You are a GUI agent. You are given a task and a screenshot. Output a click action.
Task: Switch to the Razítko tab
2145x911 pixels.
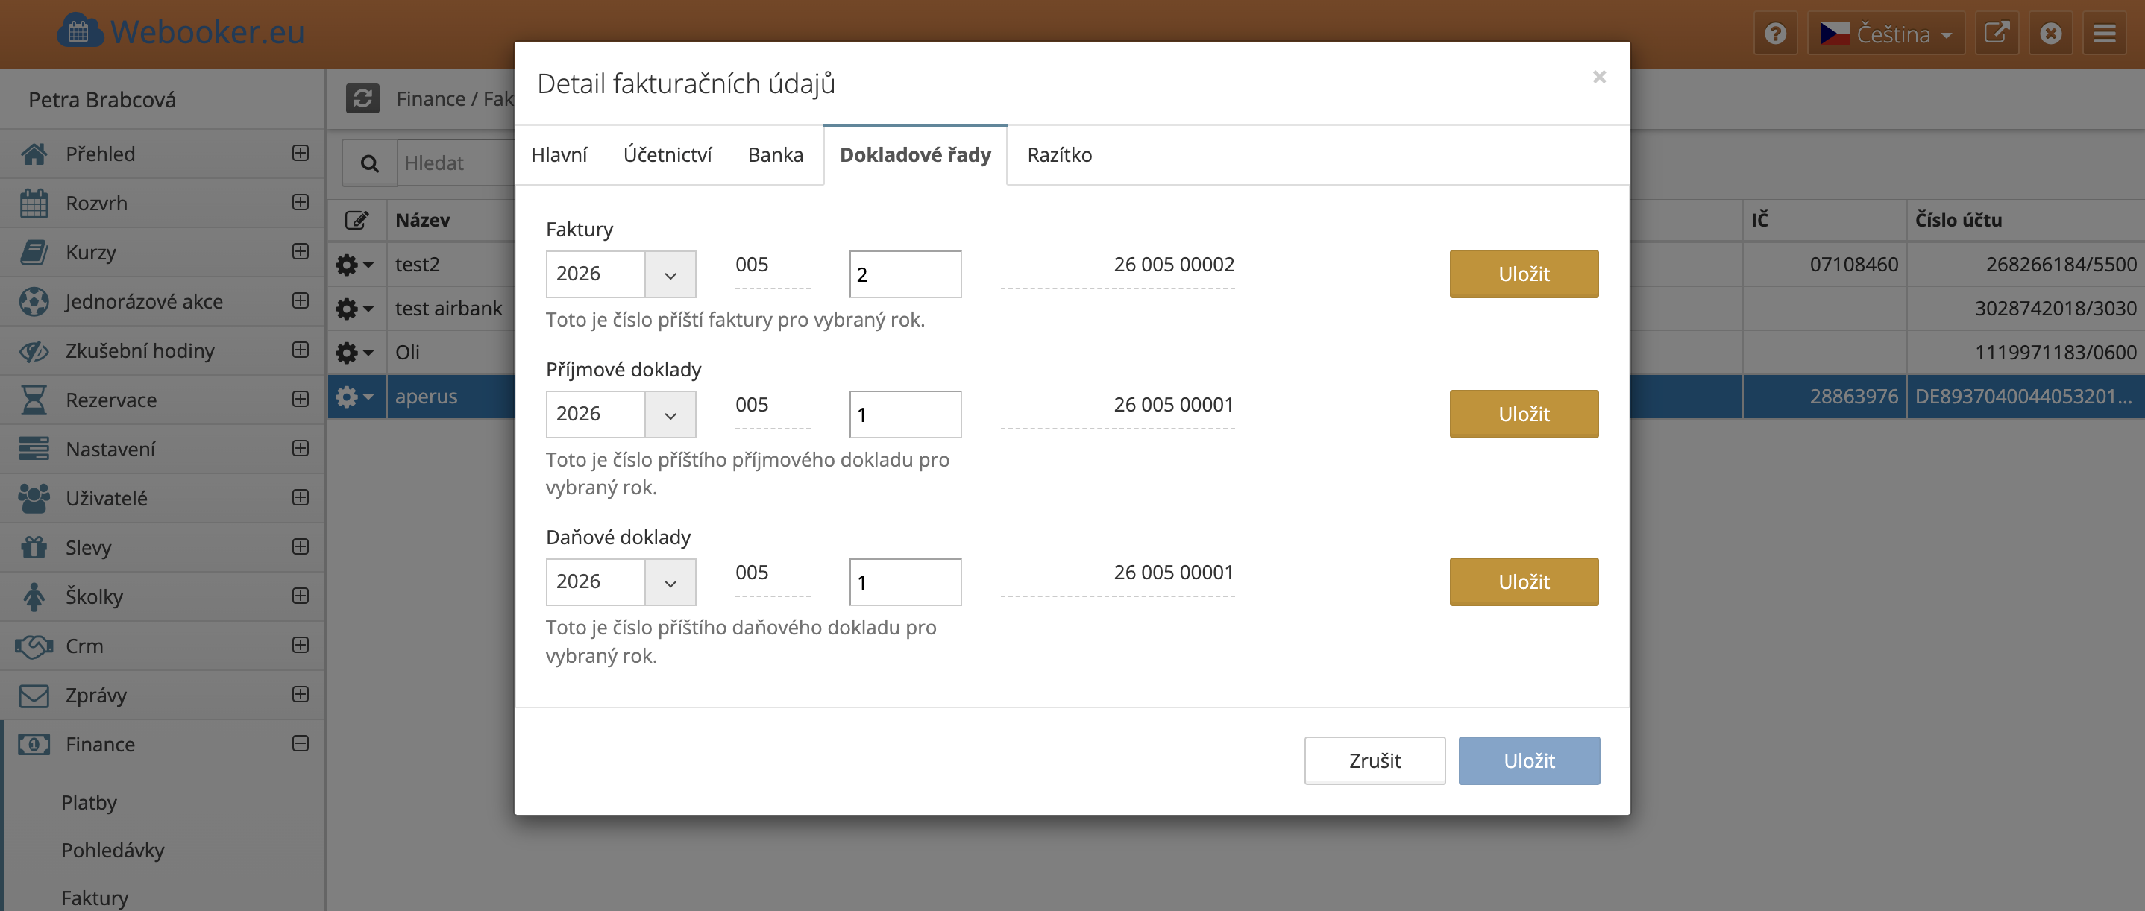point(1059,155)
